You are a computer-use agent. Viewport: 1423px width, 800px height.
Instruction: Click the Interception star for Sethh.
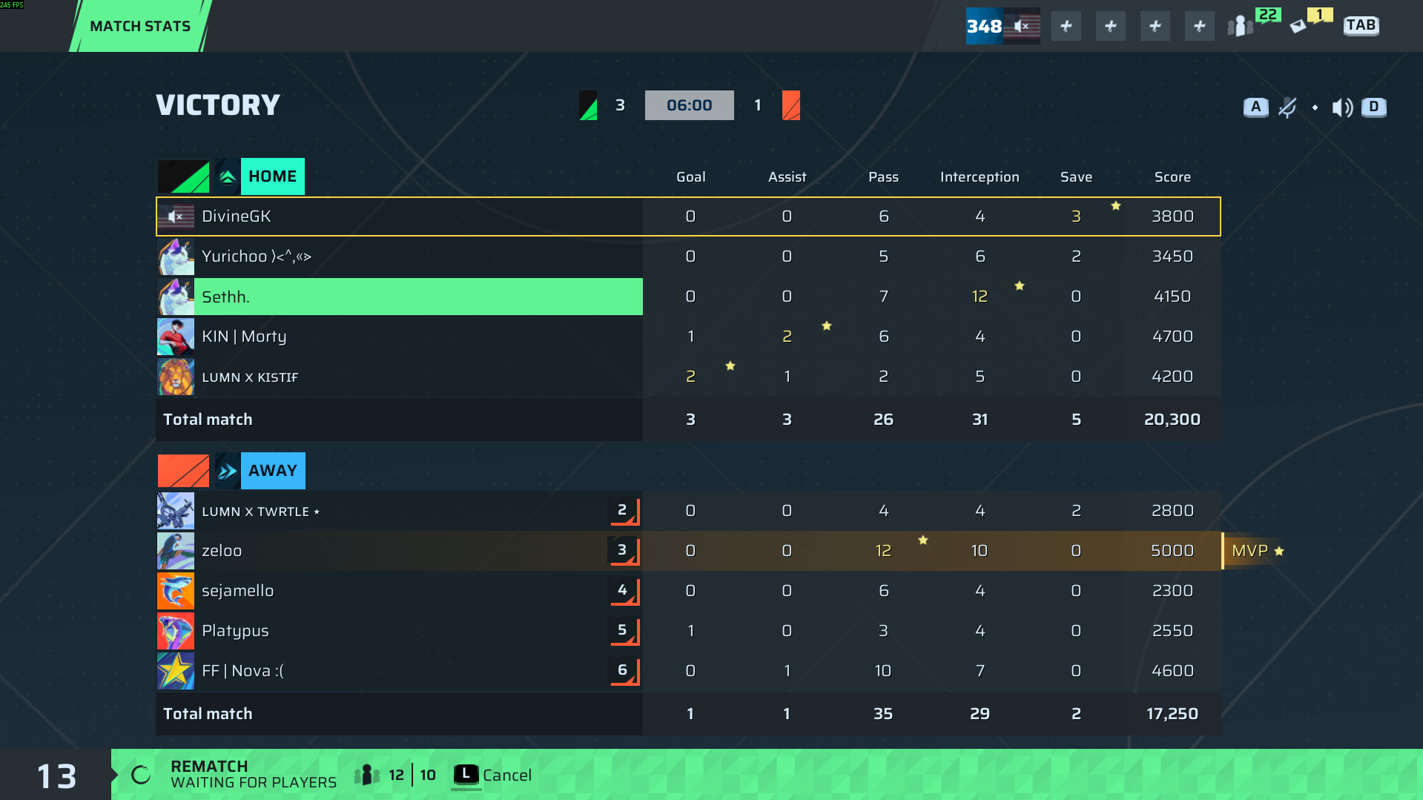[1019, 285]
